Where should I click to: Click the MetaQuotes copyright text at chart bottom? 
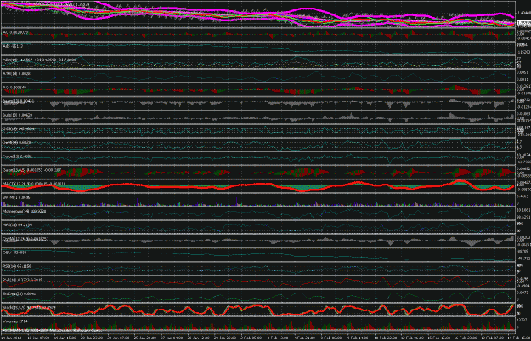tap(52, 329)
